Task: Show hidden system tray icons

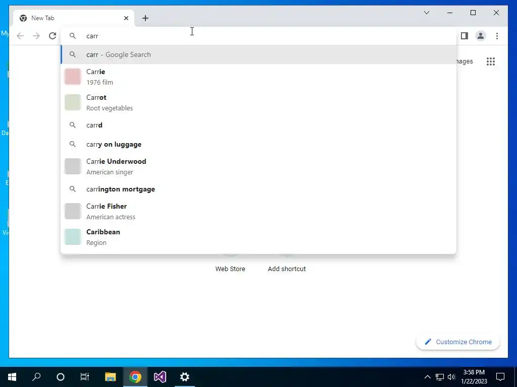Action: point(427,377)
